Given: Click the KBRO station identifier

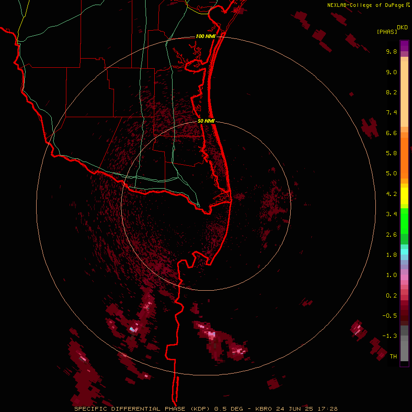Looking at the screenshot, I should pyautogui.click(x=264, y=409).
